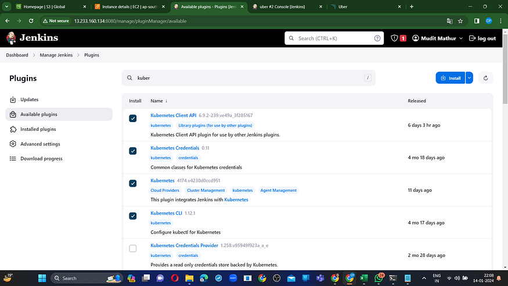Click the browser address bar URL

130,21
